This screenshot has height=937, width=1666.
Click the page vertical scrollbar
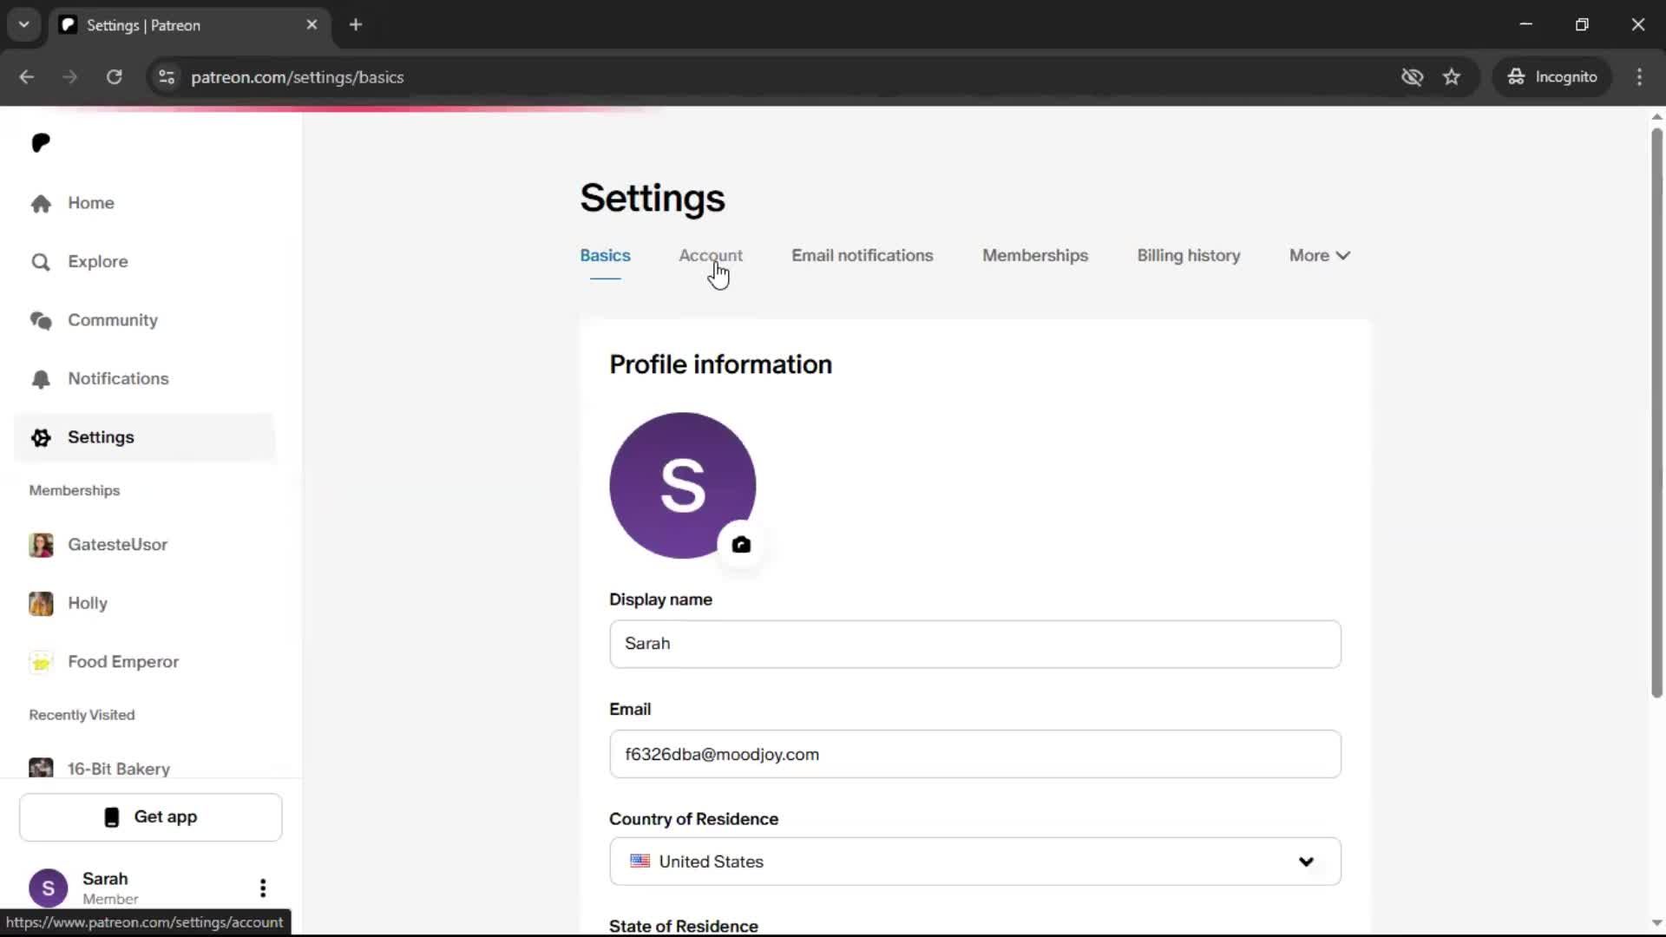(1656, 412)
